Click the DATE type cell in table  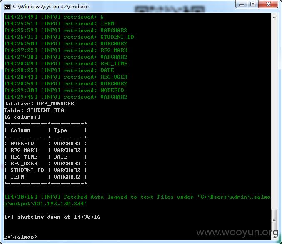(60, 157)
